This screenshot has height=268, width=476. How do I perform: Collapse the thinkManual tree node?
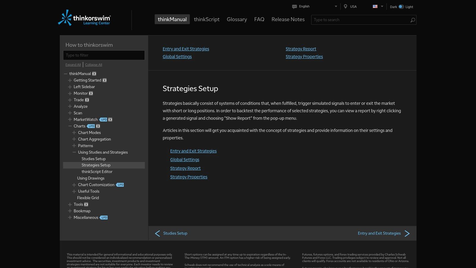point(65,74)
